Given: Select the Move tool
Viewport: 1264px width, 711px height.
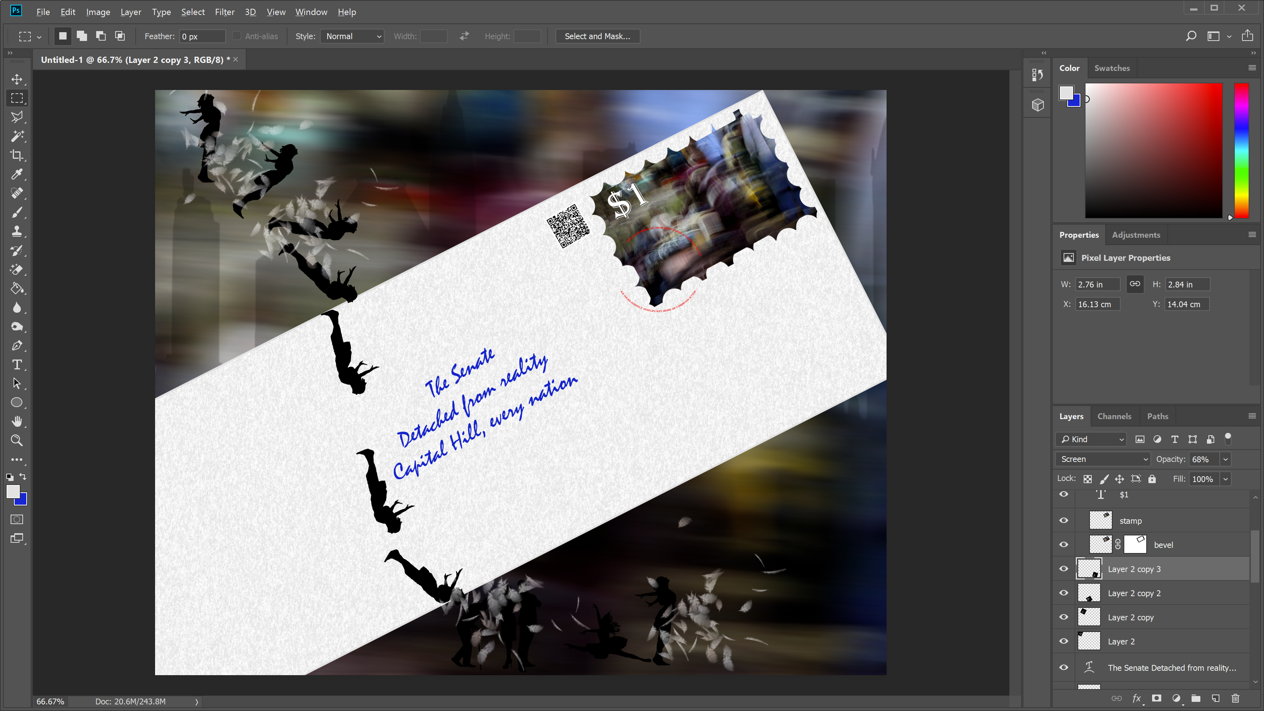Looking at the screenshot, I should [17, 79].
